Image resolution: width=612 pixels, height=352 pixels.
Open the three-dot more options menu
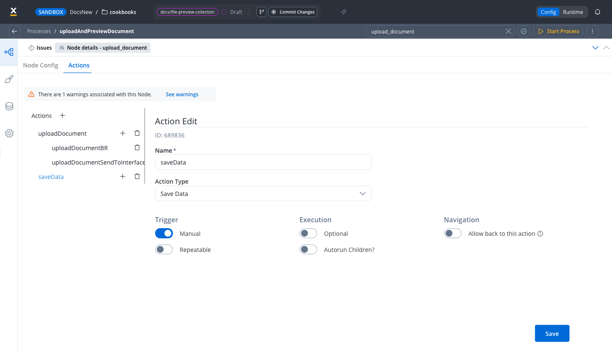[592, 31]
